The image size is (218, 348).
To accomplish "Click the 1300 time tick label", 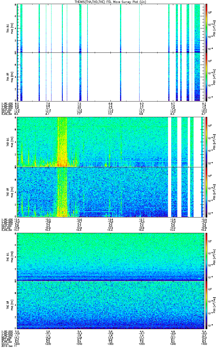I will pos(110,343).
